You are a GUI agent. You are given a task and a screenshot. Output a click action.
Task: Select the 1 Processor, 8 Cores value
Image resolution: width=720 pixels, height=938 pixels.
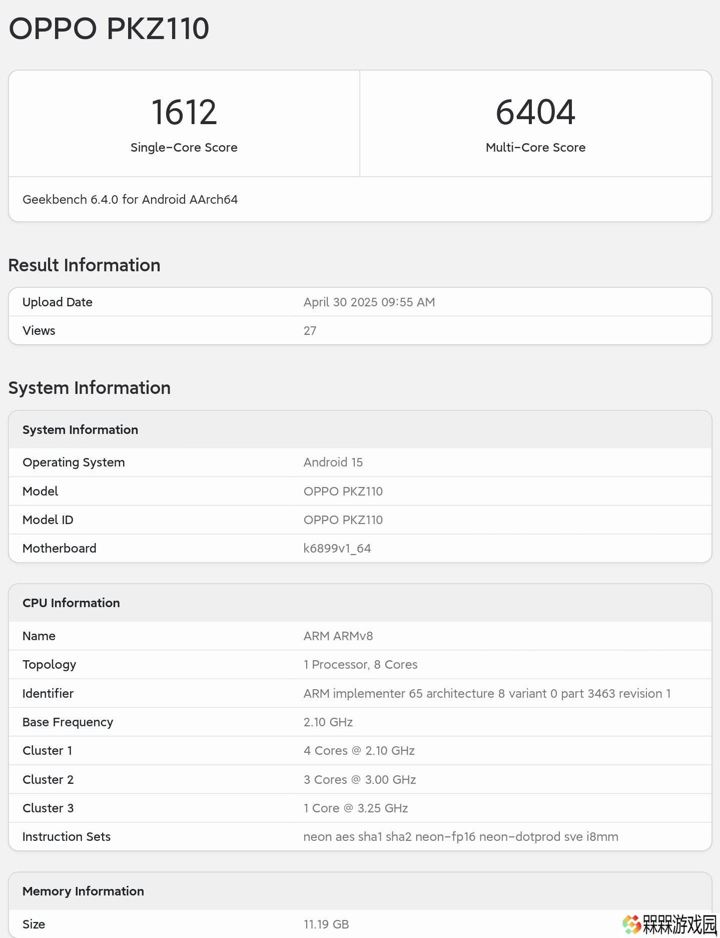361,665
